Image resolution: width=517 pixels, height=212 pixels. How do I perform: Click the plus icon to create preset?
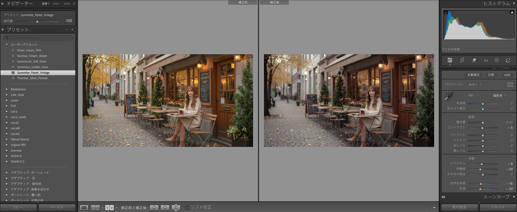click(72, 30)
